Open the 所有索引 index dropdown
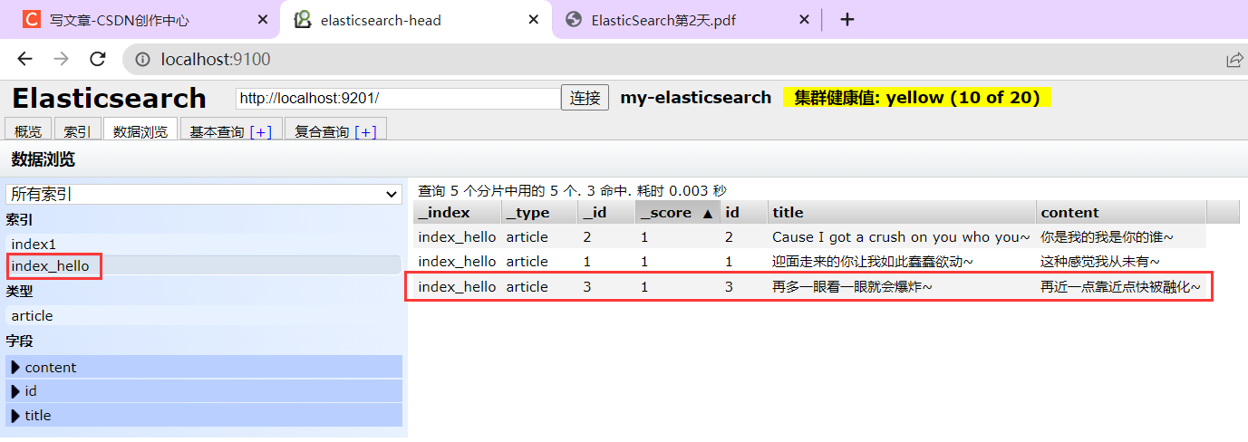The width and height of the screenshot is (1248, 442). pyautogui.click(x=204, y=194)
